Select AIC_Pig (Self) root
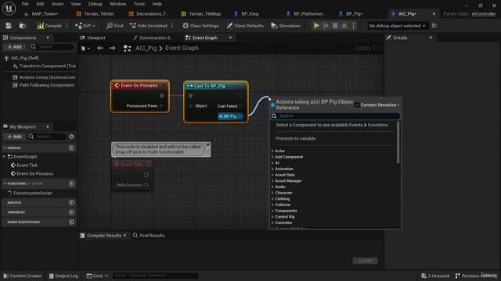 [24, 58]
